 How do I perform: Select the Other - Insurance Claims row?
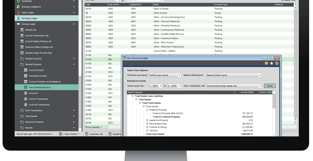pyautogui.click(x=189, y=38)
